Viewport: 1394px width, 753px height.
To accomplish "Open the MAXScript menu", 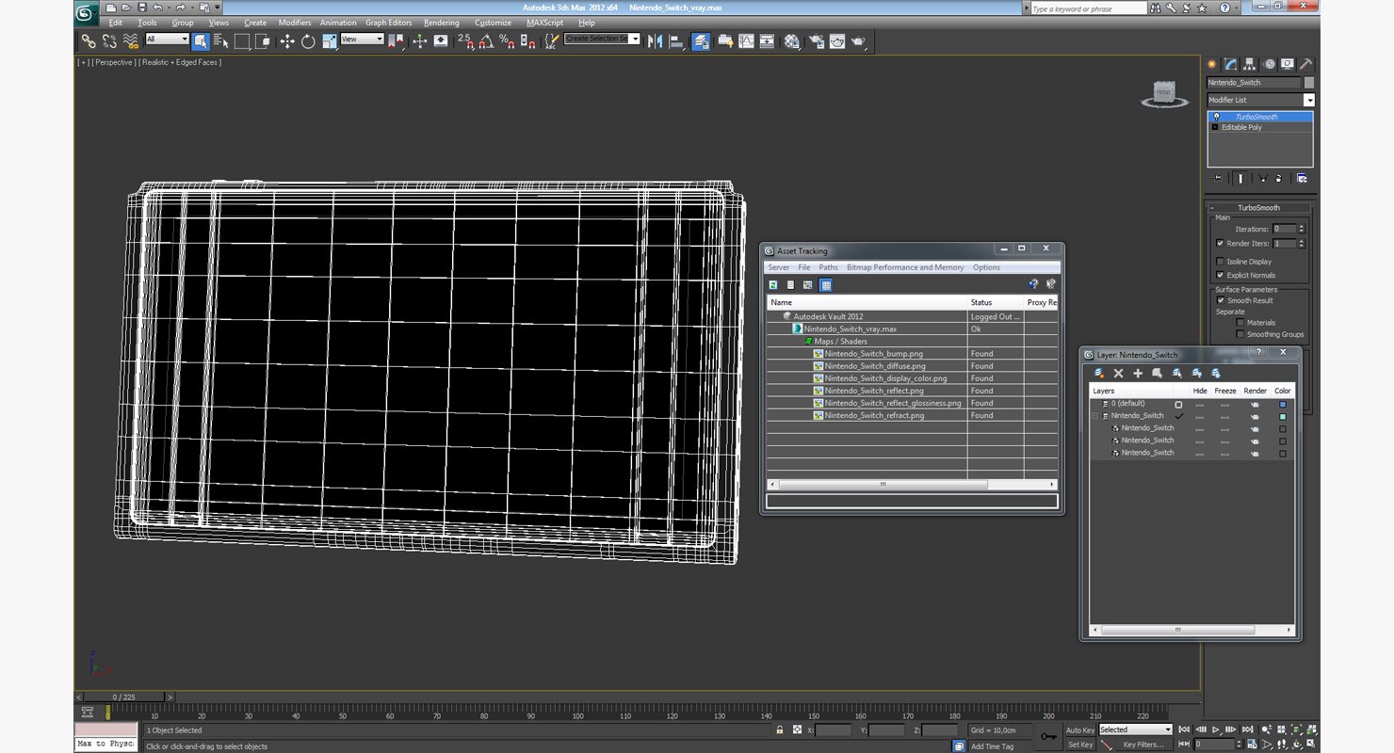I will click(x=544, y=23).
